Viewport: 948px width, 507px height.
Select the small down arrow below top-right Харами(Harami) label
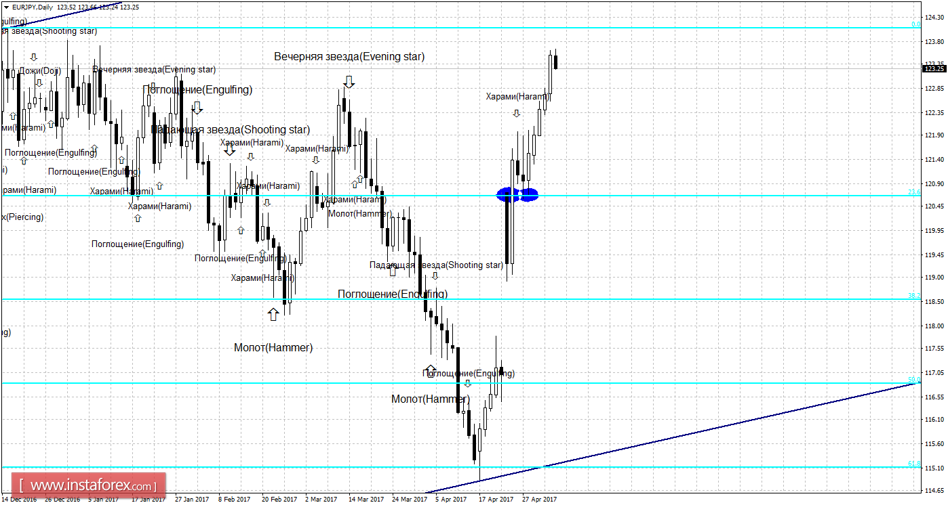tap(516, 113)
